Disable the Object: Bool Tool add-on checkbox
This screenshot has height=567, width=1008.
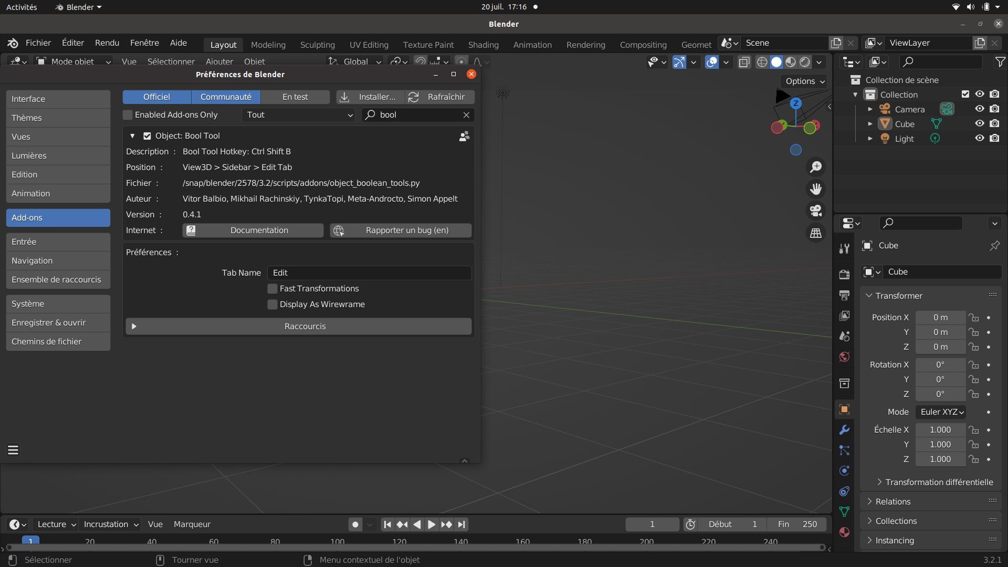tap(147, 136)
